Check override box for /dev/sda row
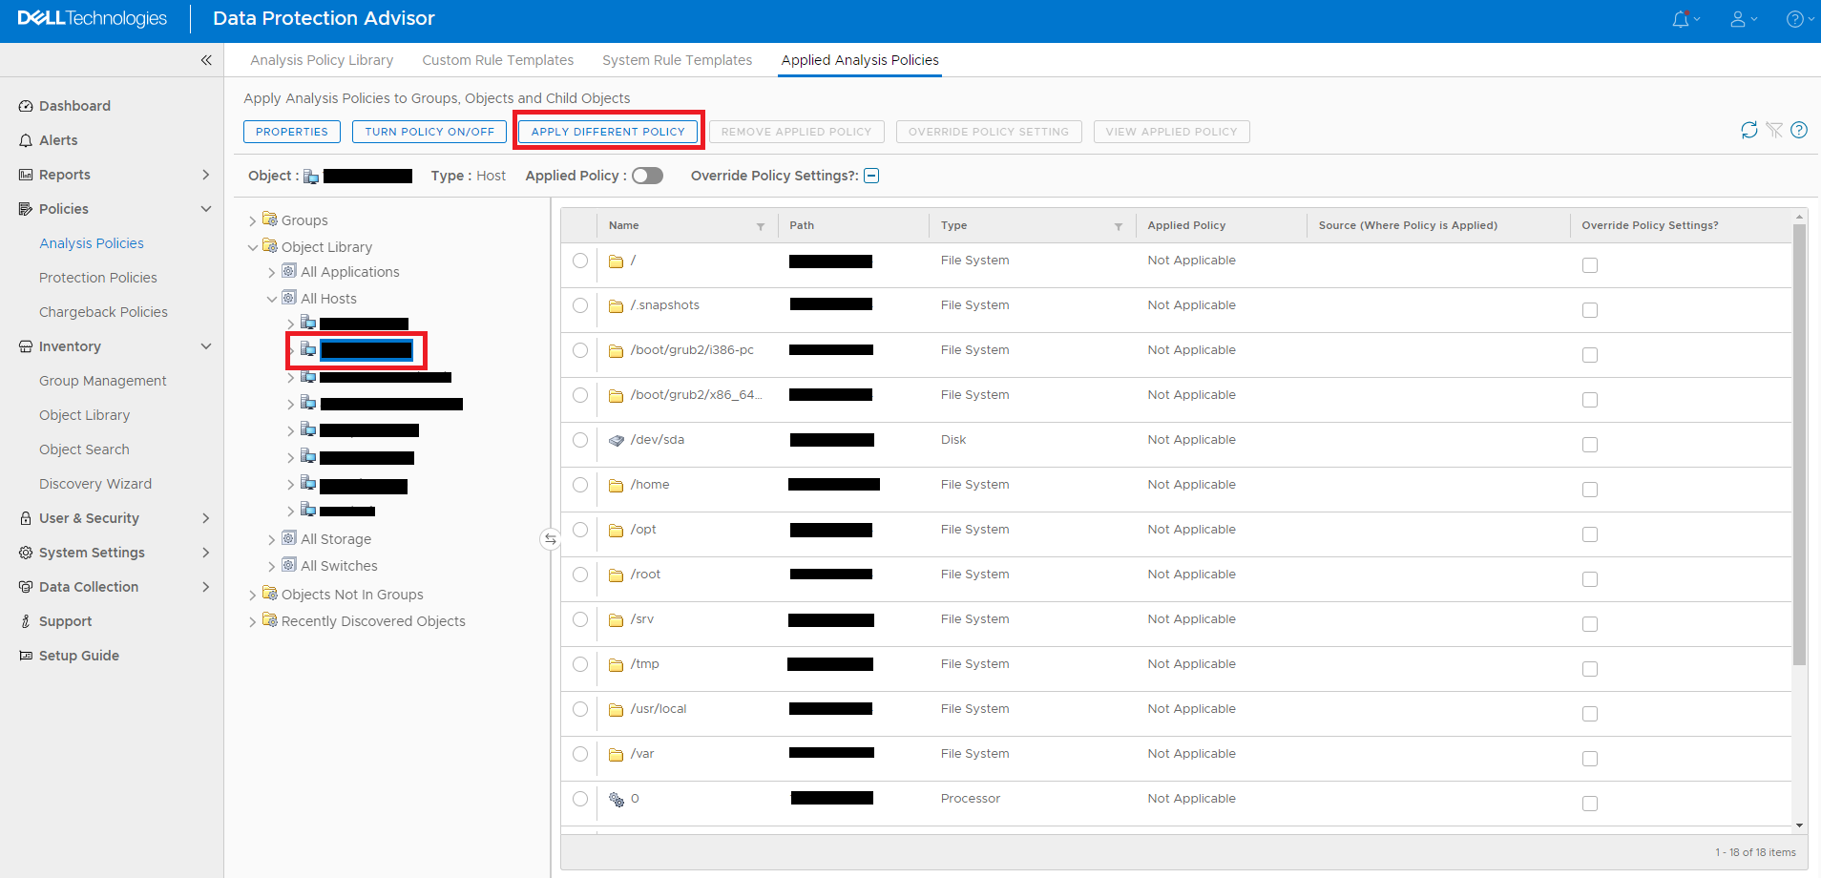This screenshot has width=1821, height=878. (1590, 445)
